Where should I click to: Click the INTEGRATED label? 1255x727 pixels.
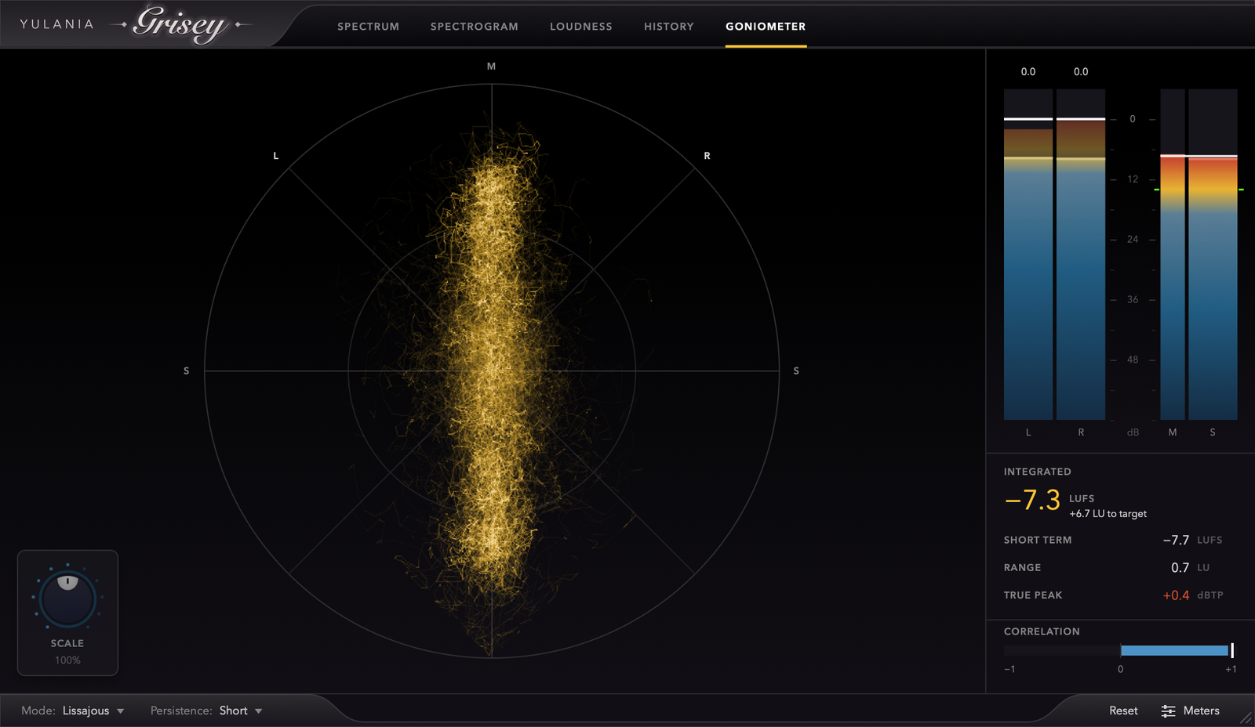click(1037, 472)
